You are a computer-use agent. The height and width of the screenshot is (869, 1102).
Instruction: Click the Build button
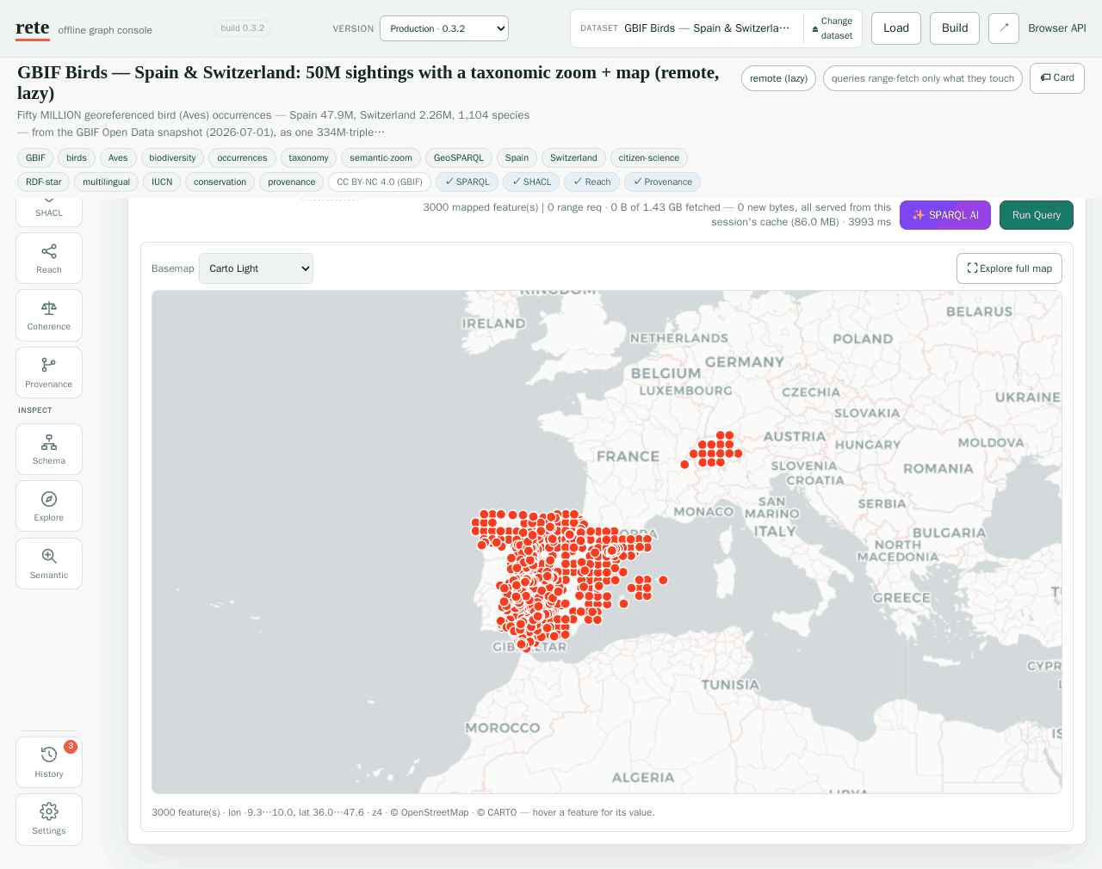click(x=955, y=28)
